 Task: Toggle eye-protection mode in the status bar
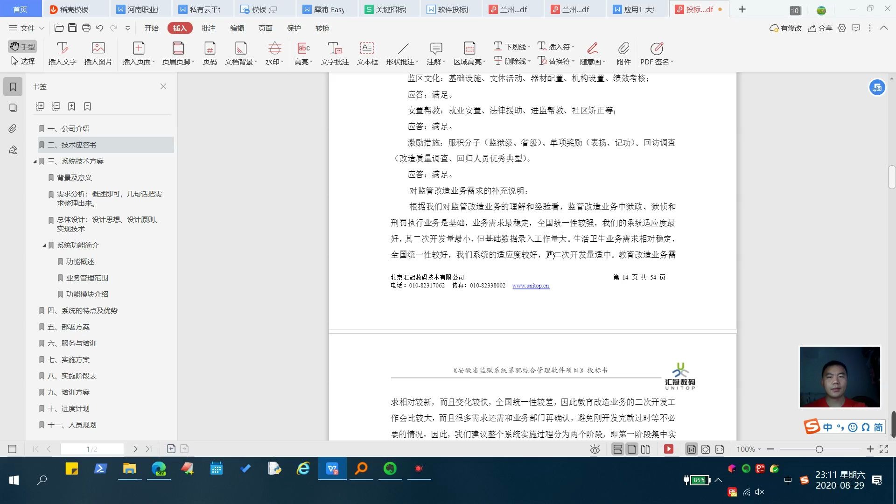click(x=595, y=449)
